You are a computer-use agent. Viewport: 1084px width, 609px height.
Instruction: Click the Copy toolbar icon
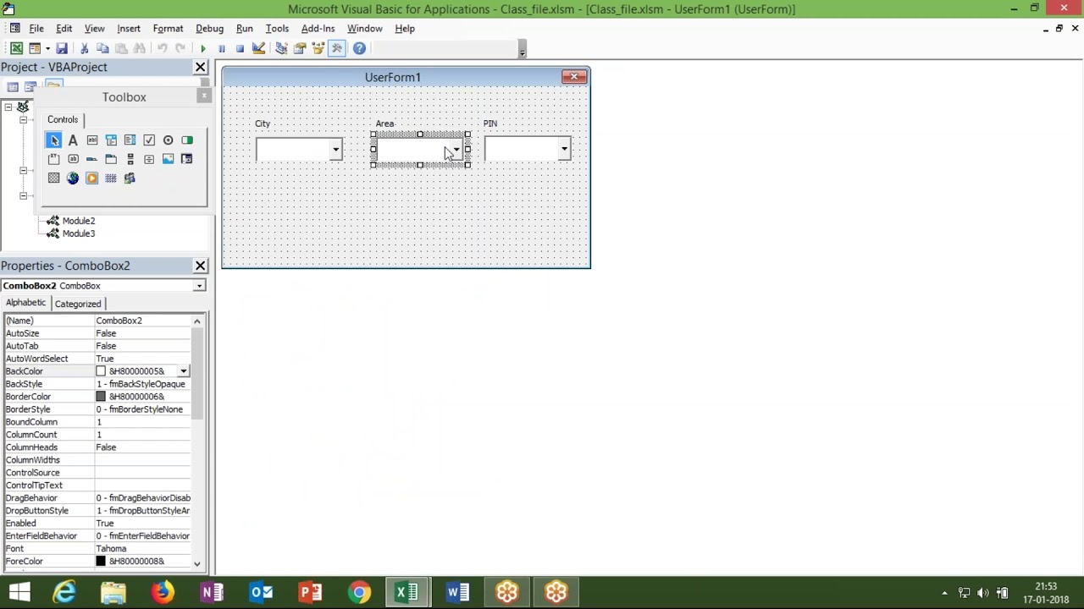[x=102, y=48]
